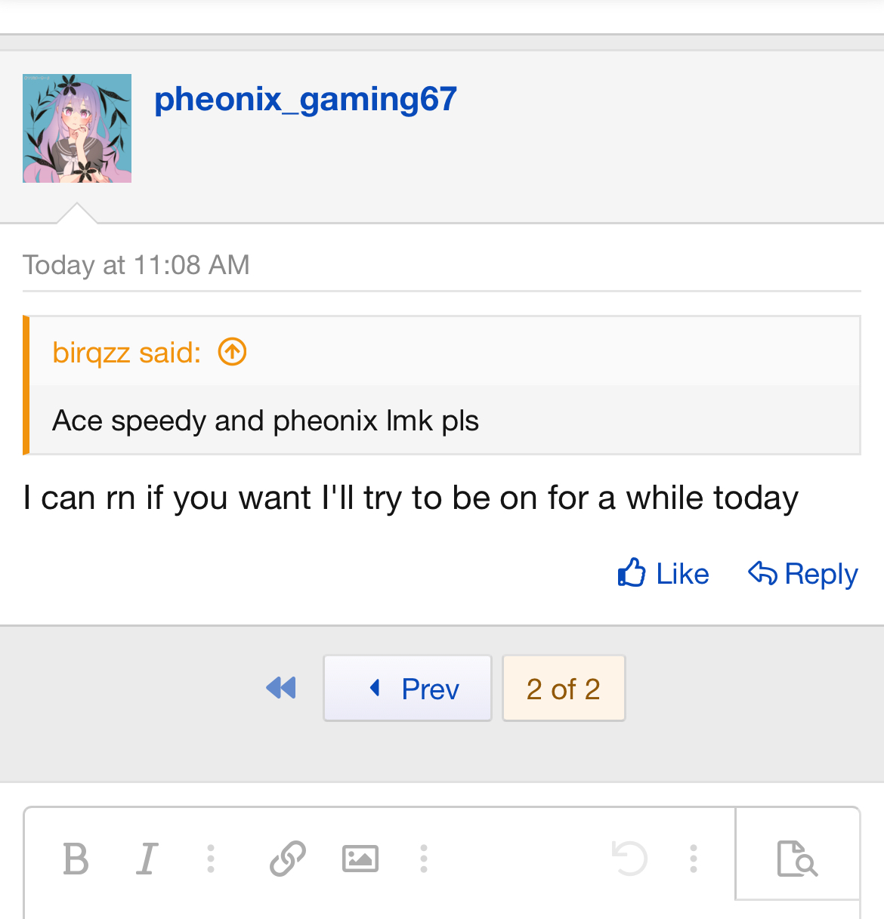This screenshot has height=919, width=884.
Task: Expand more options after undo
Action: coord(693,859)
